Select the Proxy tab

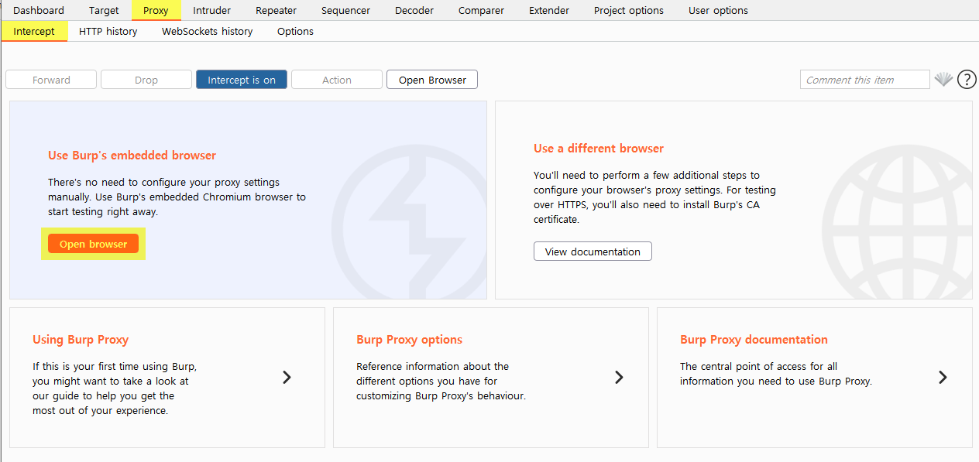point(156,10)
